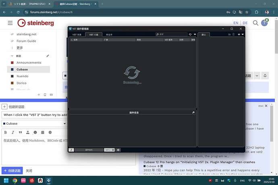This screenshot has width=278, height=185.
Task: Select the 默认 collection tab in Plug-in Manager
Action: pos(204,35)
